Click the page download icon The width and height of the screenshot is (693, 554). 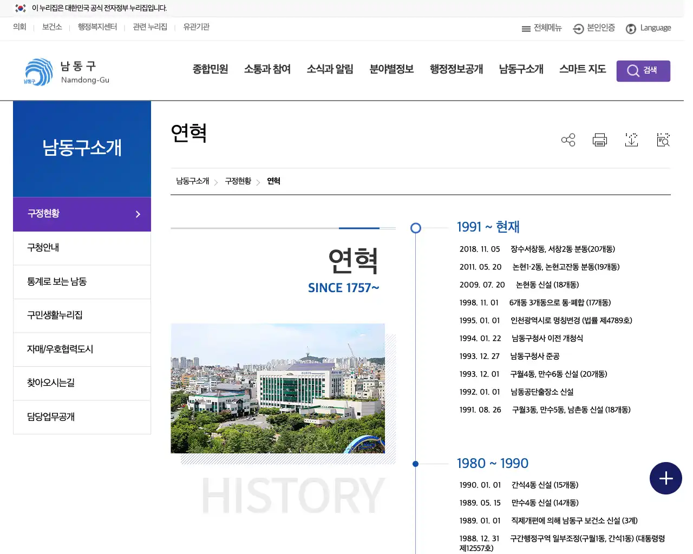pyautogui.click(x=631, y=140)
